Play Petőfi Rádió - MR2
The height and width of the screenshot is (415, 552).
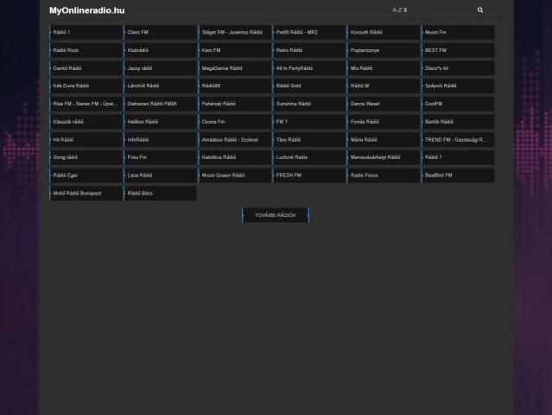click(309, 33)
